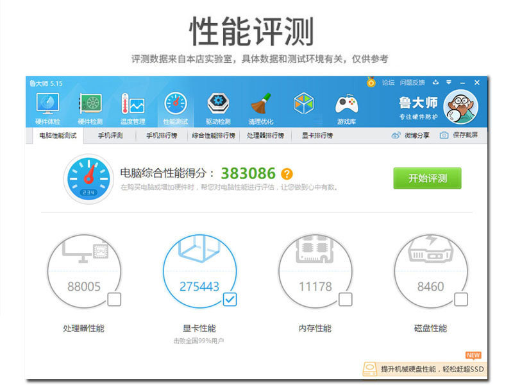The width and height of the screenshot is (513, 385).
Task: Click the 内存性能 label text
Action: click(x=315, y=329)
